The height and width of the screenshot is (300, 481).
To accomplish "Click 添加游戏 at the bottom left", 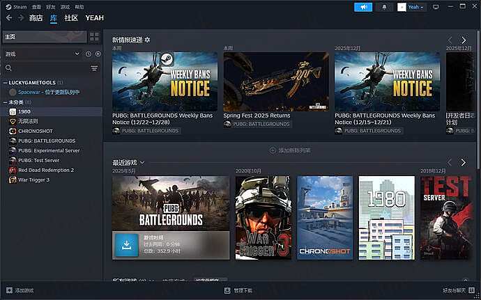I will tap(20, 290).
